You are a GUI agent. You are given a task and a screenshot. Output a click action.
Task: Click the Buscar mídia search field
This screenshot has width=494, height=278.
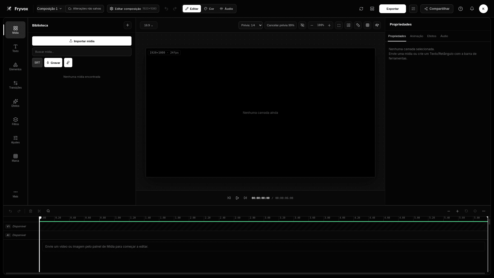coord(82,52)
